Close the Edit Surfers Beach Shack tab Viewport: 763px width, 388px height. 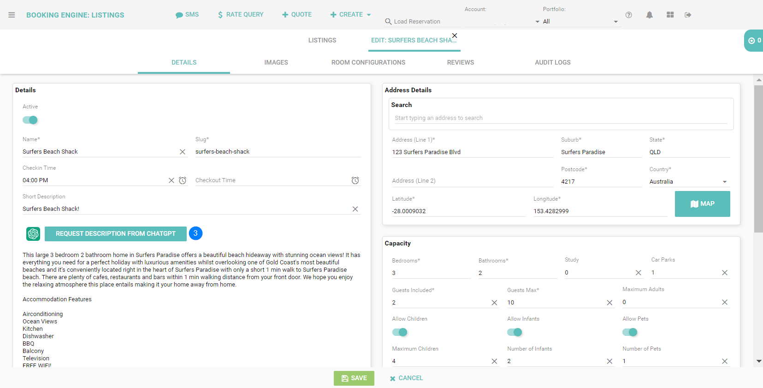tap(455, 36)
